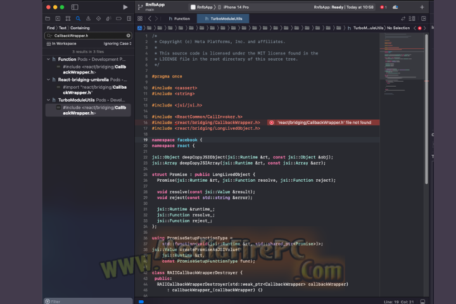
Task: Click the breadcrumb red error indicator
Action: coord(420,28)
